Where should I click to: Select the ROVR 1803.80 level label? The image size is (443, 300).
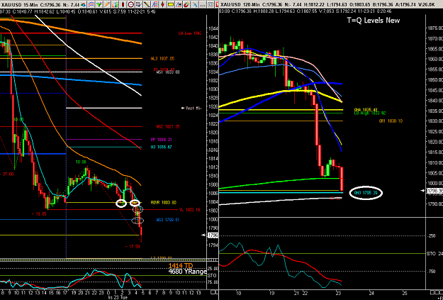coord(163,203)
